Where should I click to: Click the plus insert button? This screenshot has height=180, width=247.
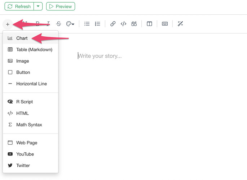click(8, 24)
